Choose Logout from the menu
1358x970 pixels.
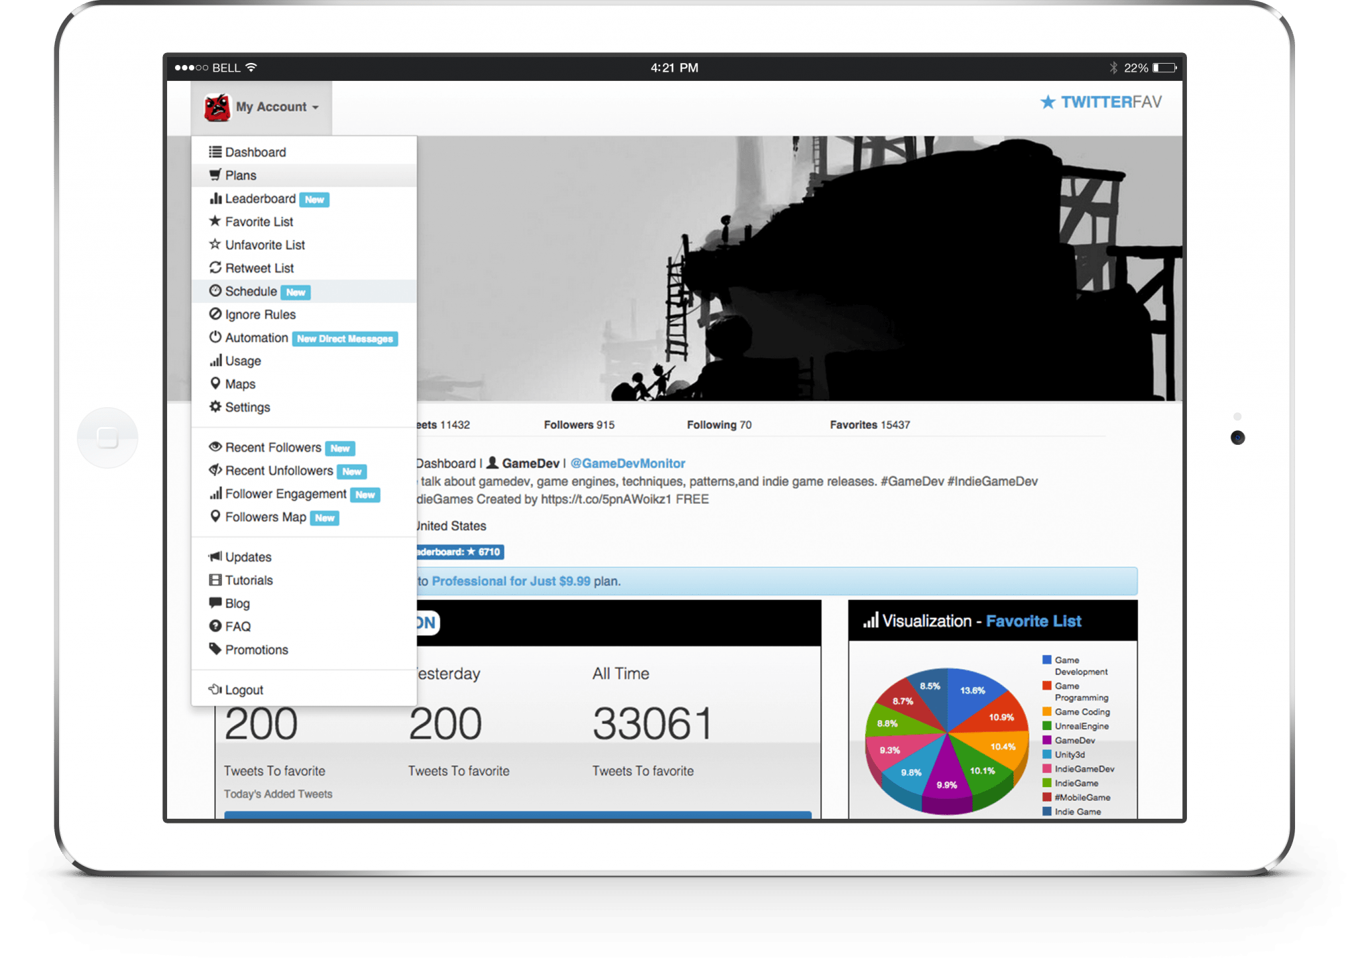(244, 690)
